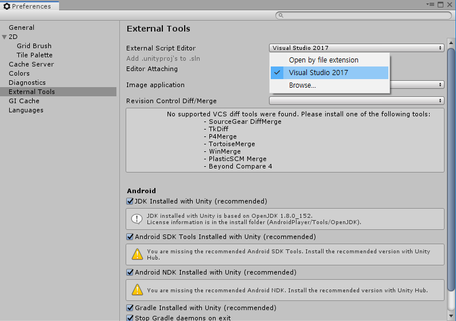The height and width of the screenshot is (321, 456).
Task: Toggle JDK Installed with Unity checkbox
Action: pos(130,201)
